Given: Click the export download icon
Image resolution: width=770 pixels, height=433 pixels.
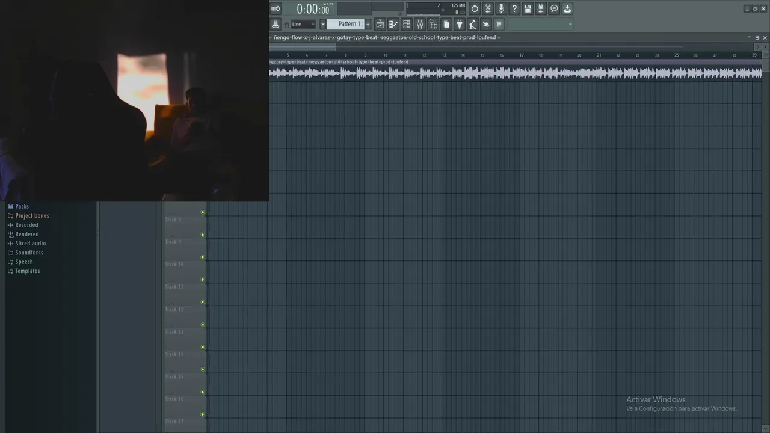Looking at the screenshot, I should point(567,8).
